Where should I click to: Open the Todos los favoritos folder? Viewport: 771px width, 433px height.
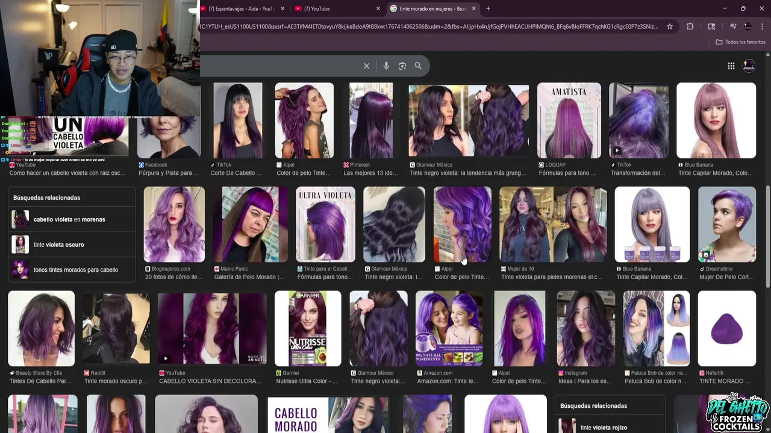pyautogui.click(x=740, y=42)
